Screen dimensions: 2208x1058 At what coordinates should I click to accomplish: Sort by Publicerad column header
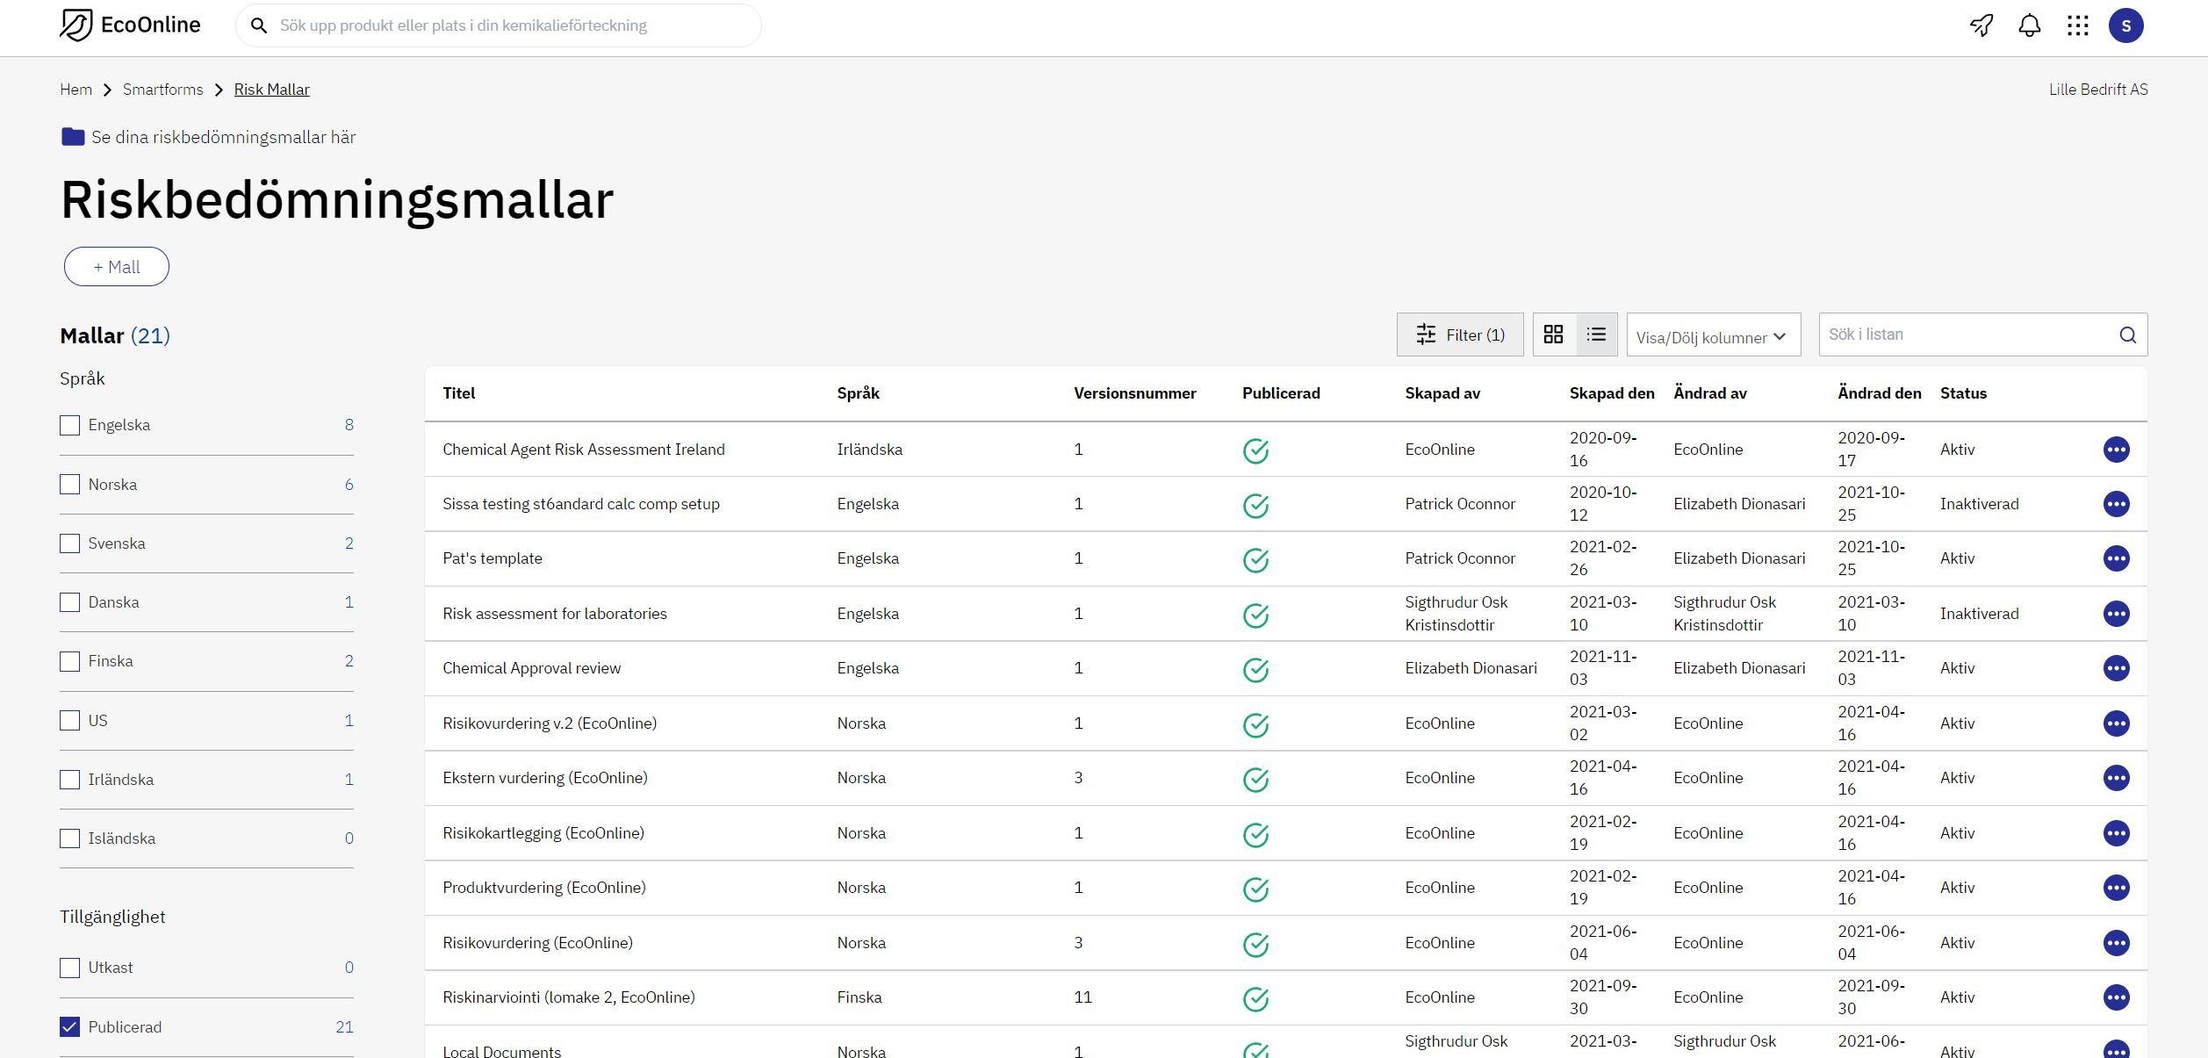[1281, 393]
